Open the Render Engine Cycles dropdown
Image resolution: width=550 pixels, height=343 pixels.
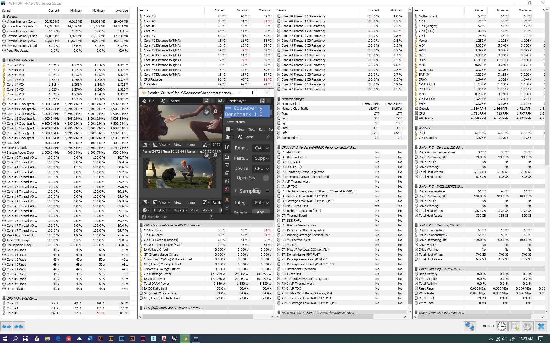[261, 148]
